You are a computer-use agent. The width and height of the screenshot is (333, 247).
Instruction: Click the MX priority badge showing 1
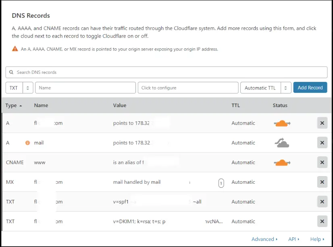[x=221, y=183]
